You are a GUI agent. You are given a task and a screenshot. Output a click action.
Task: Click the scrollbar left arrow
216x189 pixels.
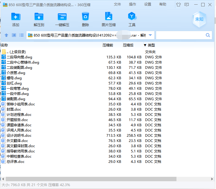(3, 179)
